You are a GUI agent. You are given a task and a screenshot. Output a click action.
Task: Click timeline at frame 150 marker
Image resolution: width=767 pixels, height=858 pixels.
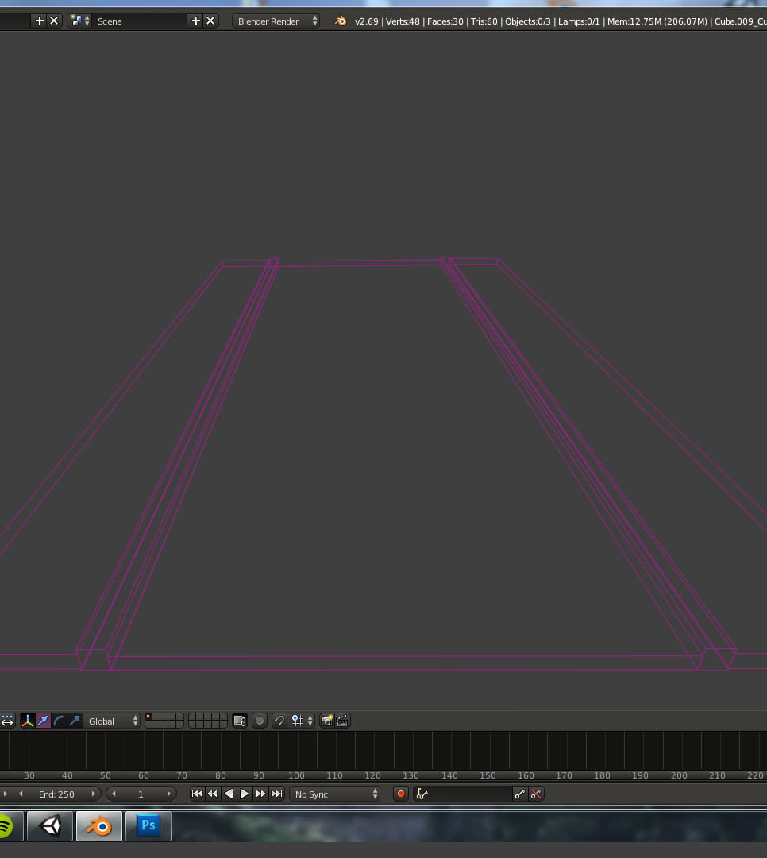[488, 775]
